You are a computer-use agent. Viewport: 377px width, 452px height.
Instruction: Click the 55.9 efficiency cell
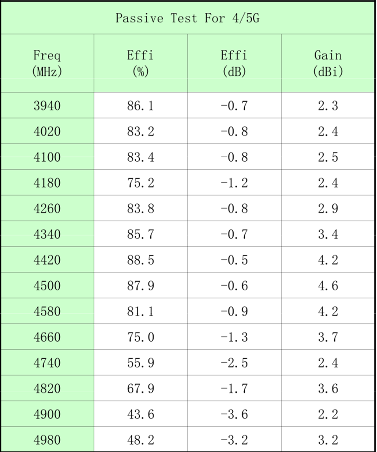click(x=140, y=363)
